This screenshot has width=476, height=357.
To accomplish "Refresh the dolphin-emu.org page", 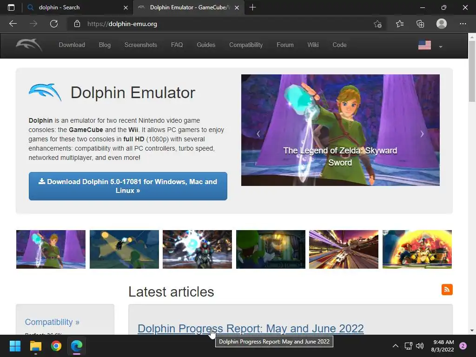I will click(x=54, y=24).
